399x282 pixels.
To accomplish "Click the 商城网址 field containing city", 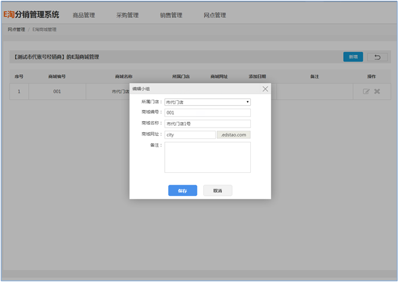I will [190, 135].
